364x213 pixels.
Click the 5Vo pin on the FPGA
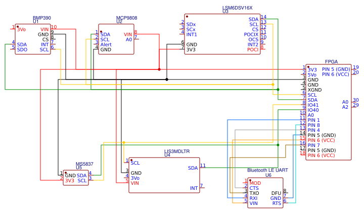tap(312, 75)
